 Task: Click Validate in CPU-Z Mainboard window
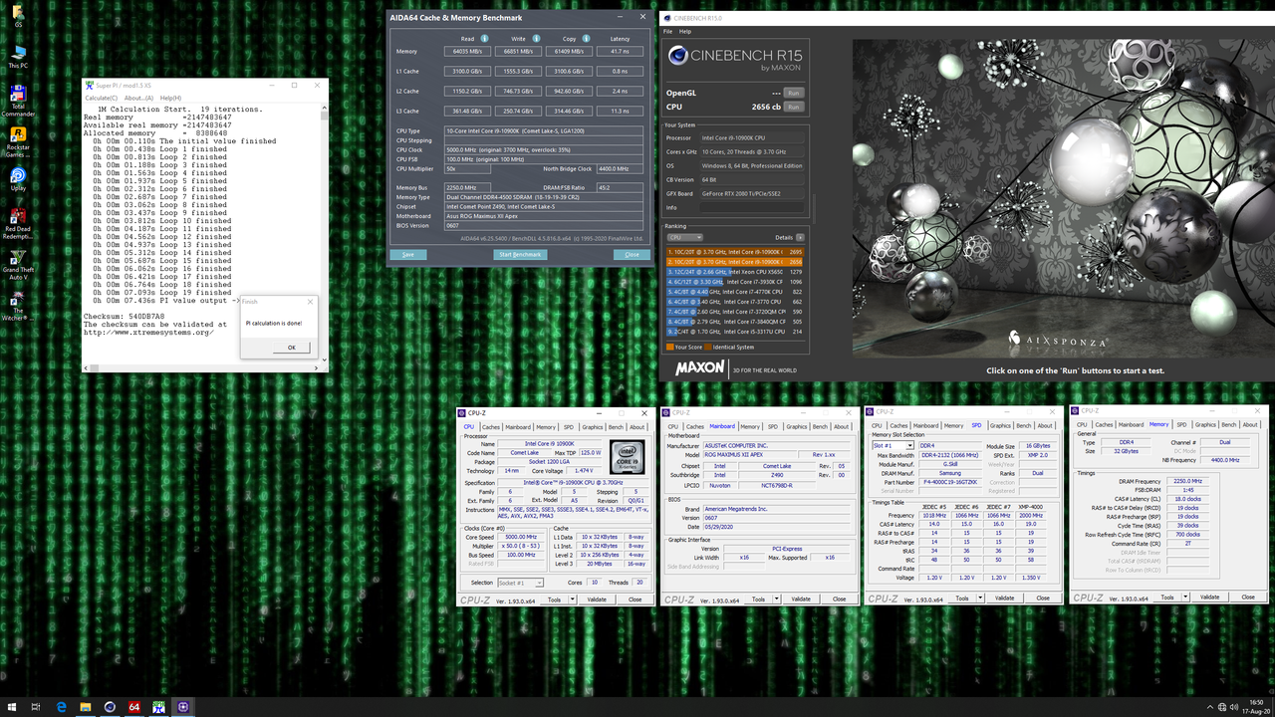[801, 599]
